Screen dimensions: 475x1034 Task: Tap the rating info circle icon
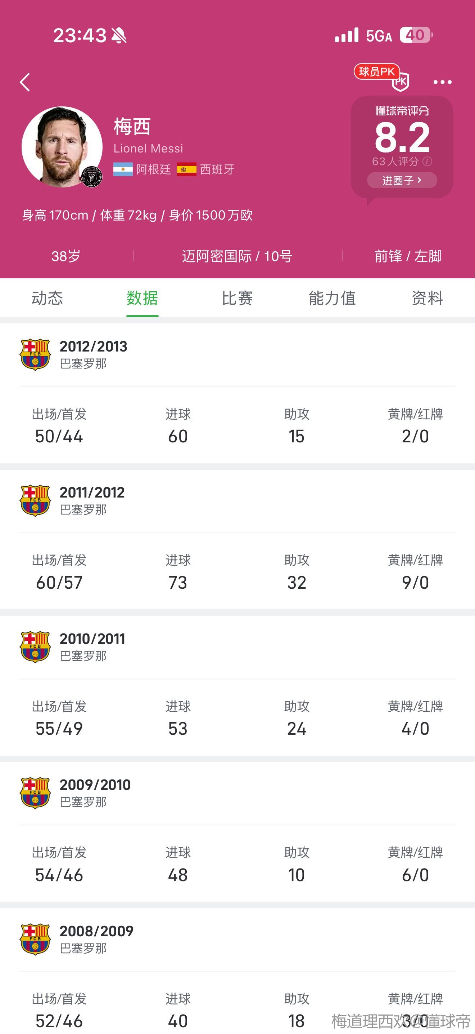point(427,162)
